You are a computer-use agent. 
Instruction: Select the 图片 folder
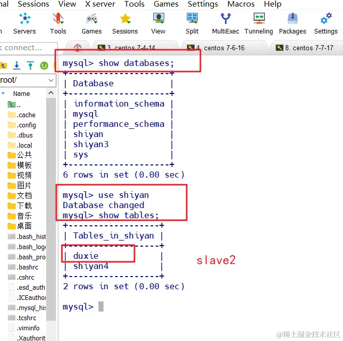19,186
